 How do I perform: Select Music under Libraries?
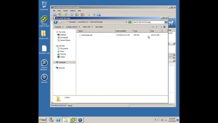point(61,51)
